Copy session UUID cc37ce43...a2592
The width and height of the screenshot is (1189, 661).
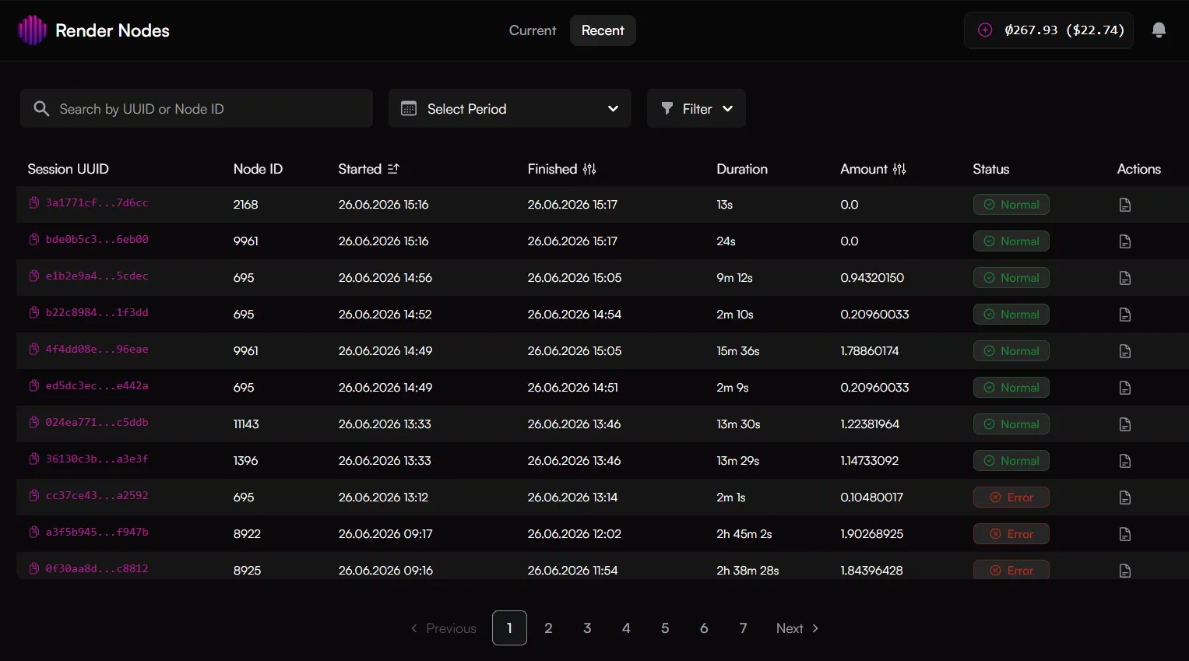tap(34, 496)
